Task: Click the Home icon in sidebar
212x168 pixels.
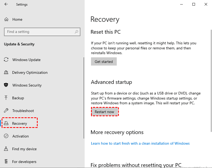Action: click(x=6, y=19)
